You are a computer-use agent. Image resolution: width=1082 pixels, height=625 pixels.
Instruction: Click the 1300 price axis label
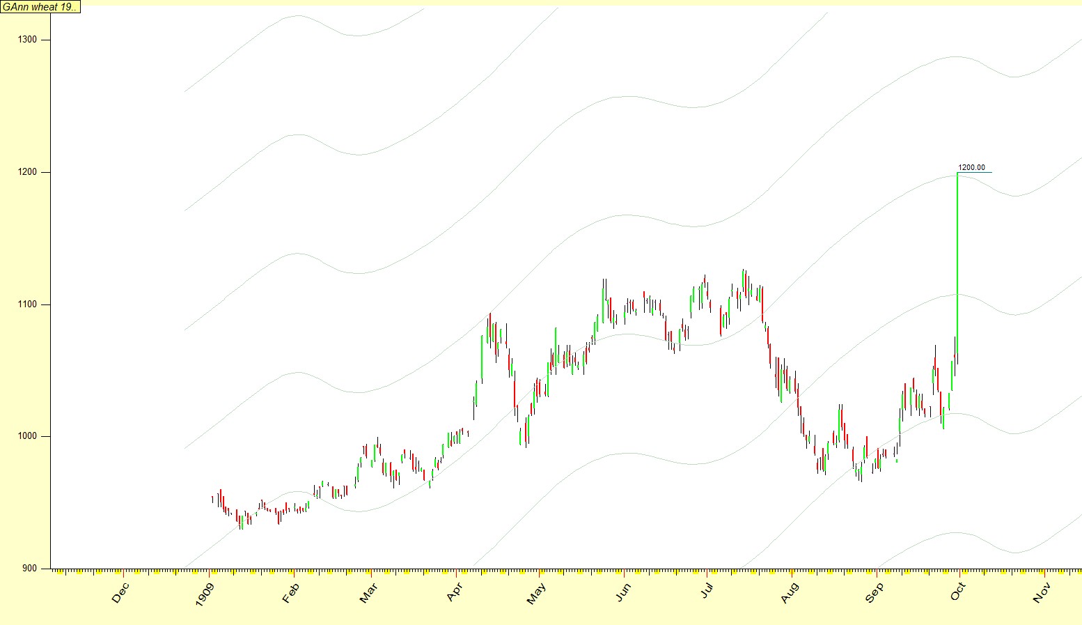[x=28, y=40]
